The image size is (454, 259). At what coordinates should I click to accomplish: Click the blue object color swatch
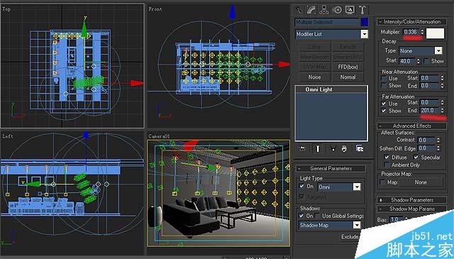click(365, 22)
